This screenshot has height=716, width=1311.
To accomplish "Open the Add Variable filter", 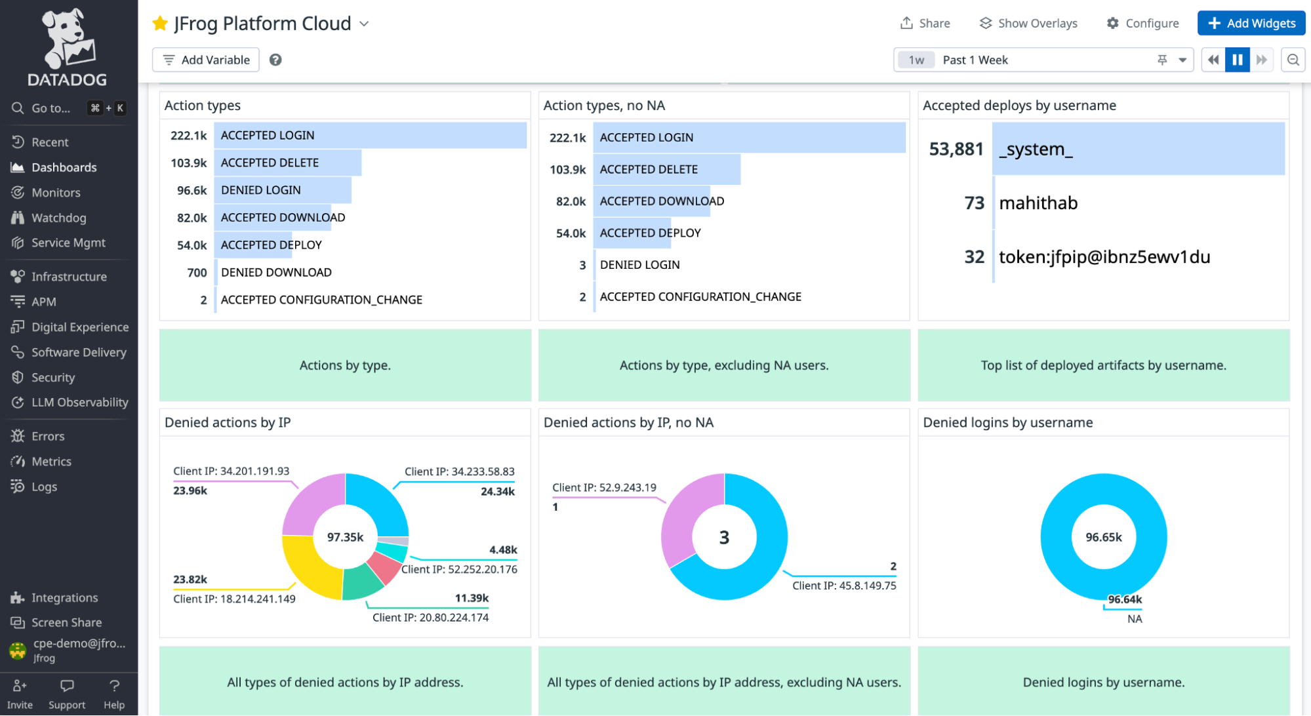I will click(x=205, y=59).
